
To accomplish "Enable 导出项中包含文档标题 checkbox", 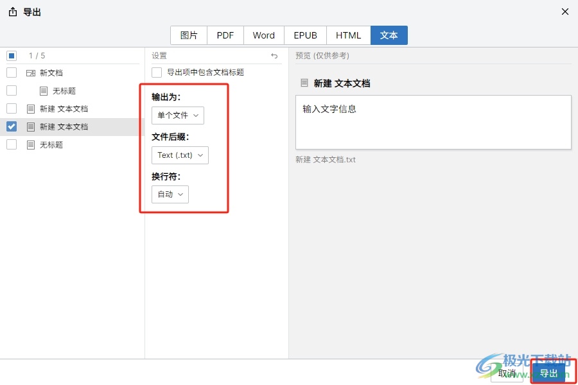I will (157, 73).
